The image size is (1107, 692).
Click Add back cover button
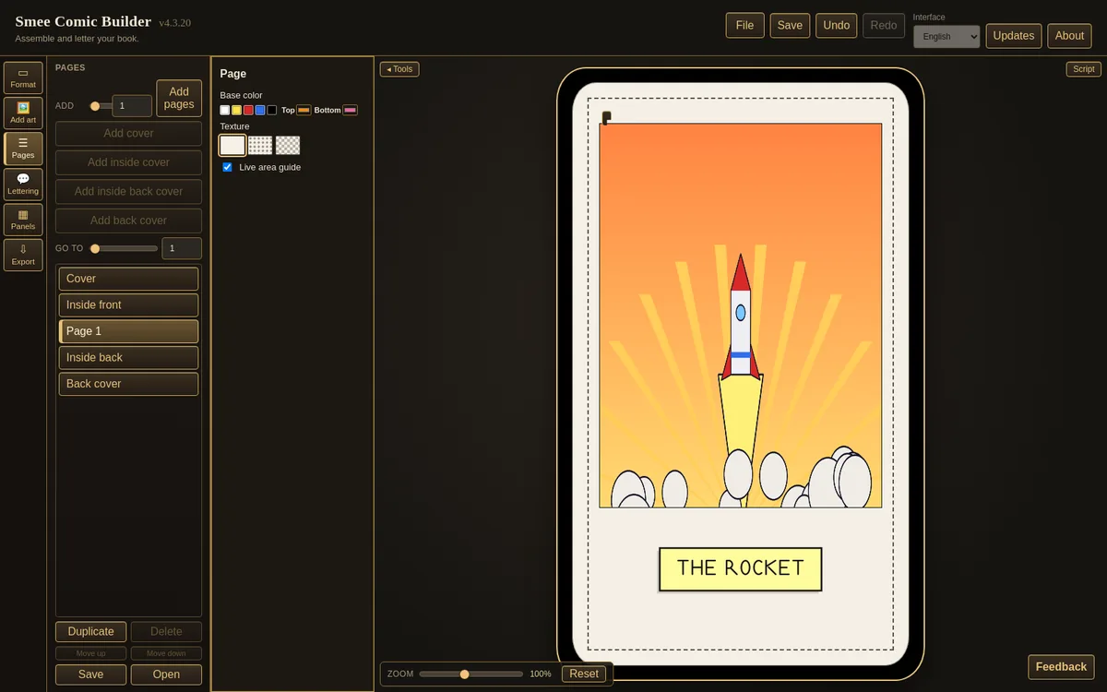pyautogui.click(x=128, y=221)
